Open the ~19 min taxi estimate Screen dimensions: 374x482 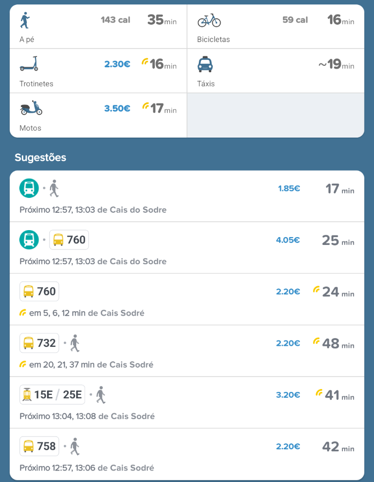pos(336,64)
